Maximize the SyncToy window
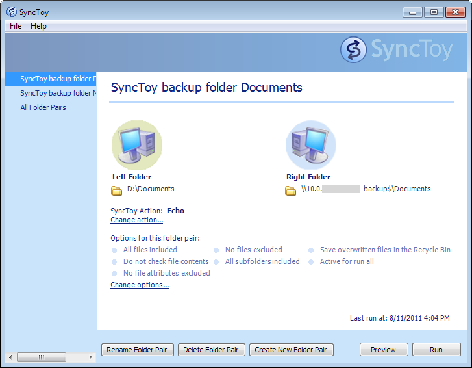The height and width of the screenshot is (368, 472). (x=434, y=12)
